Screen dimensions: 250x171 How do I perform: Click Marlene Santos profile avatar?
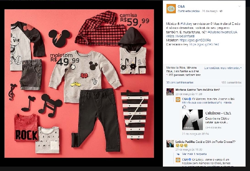coord(170,92)
